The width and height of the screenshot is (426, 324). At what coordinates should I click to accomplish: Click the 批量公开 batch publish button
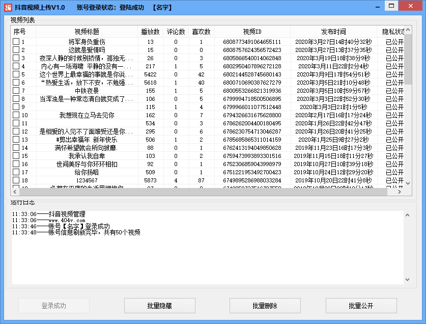pos(362,306)
